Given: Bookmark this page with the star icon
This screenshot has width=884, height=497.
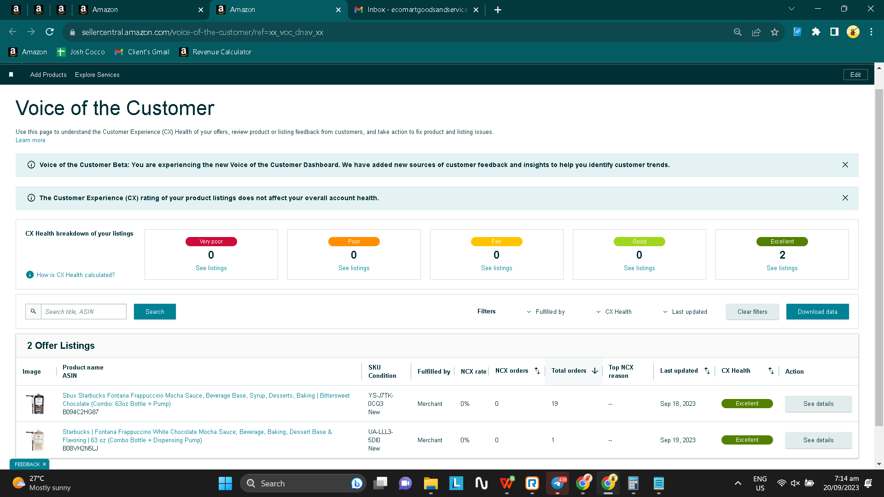Looking at the screenshot, I should (x=774, y=32).
